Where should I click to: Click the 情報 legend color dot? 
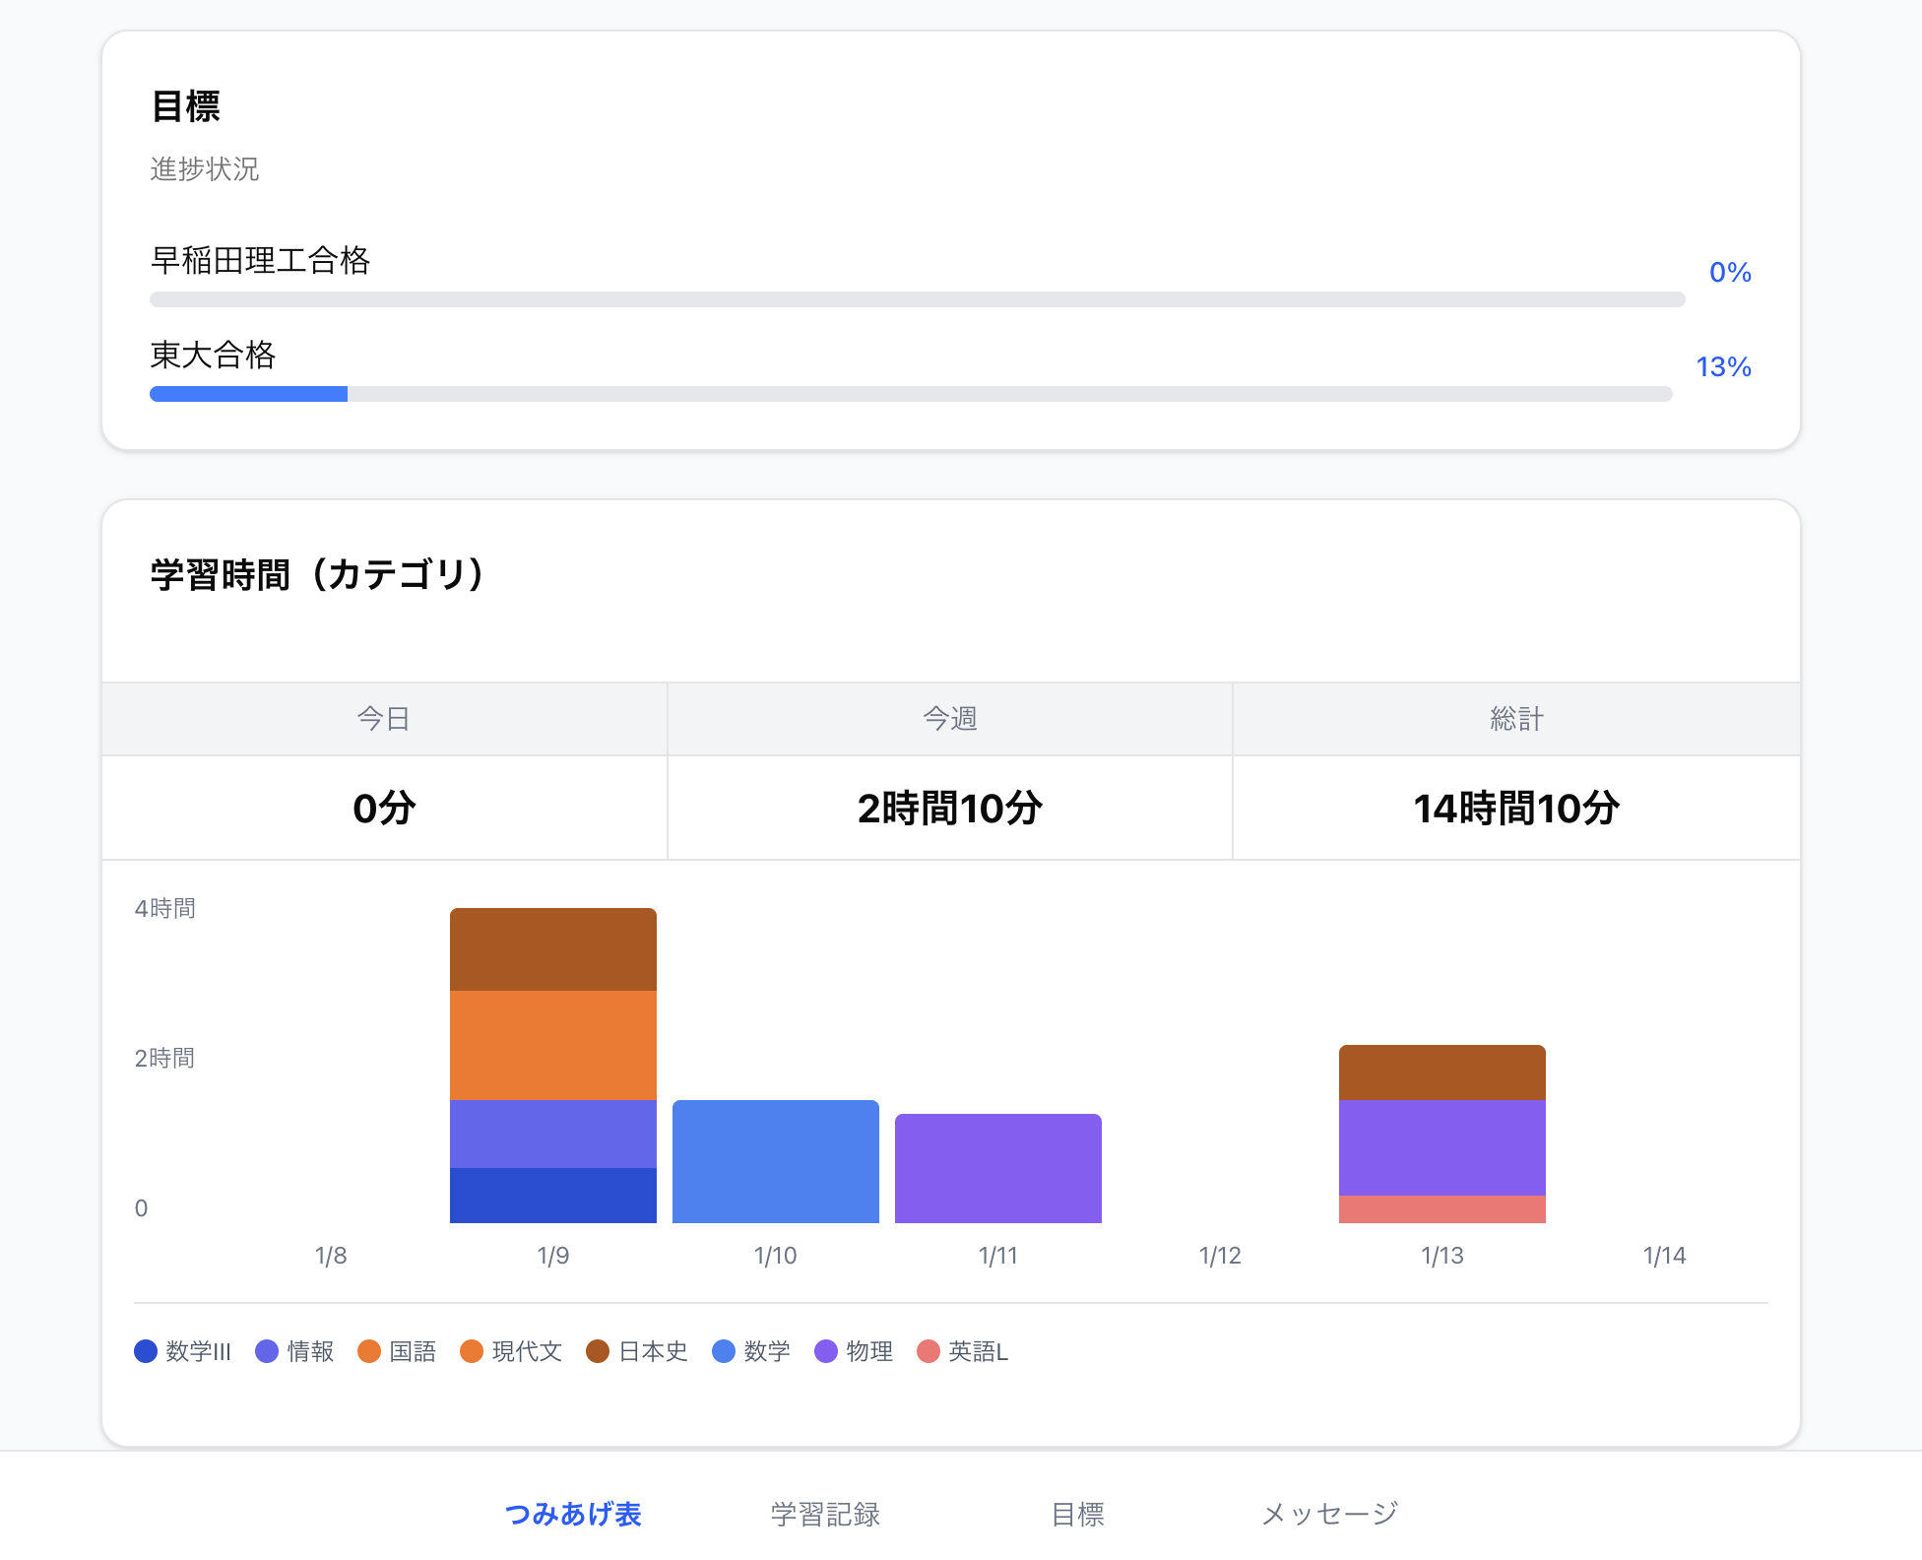[x=267, y=1352]
